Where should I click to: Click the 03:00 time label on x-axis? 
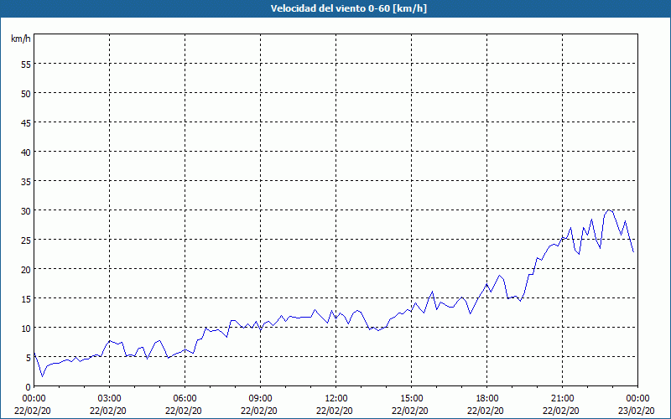coord(109,399)
